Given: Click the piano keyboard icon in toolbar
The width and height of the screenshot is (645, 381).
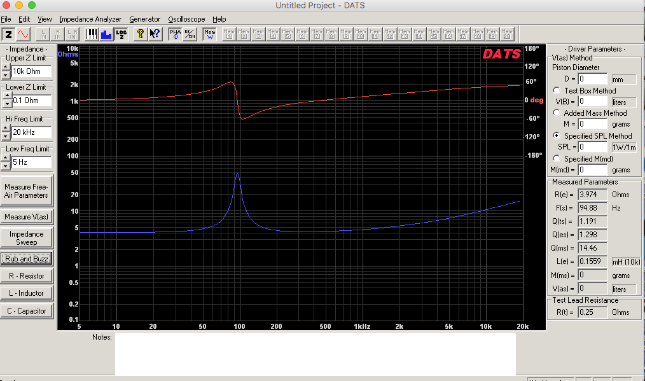Looking at the screenshot, I should 92,34.
